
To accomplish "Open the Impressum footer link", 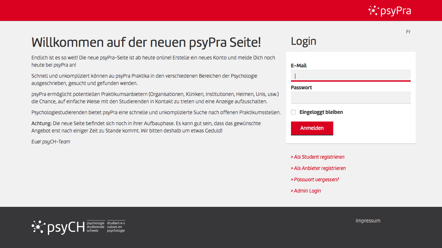I will pyautogui.click(x=368, y=221).
